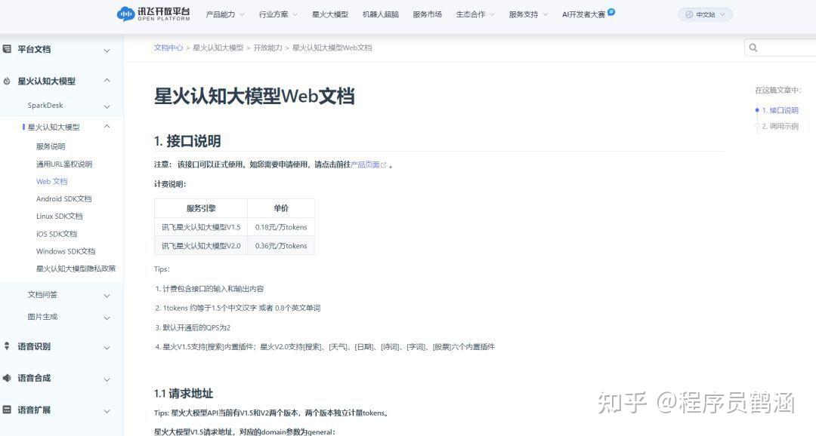Click the 默认开通后的QPS为2 tip line
This screenshot has width=816, height=436.
(x=193, y=327)
